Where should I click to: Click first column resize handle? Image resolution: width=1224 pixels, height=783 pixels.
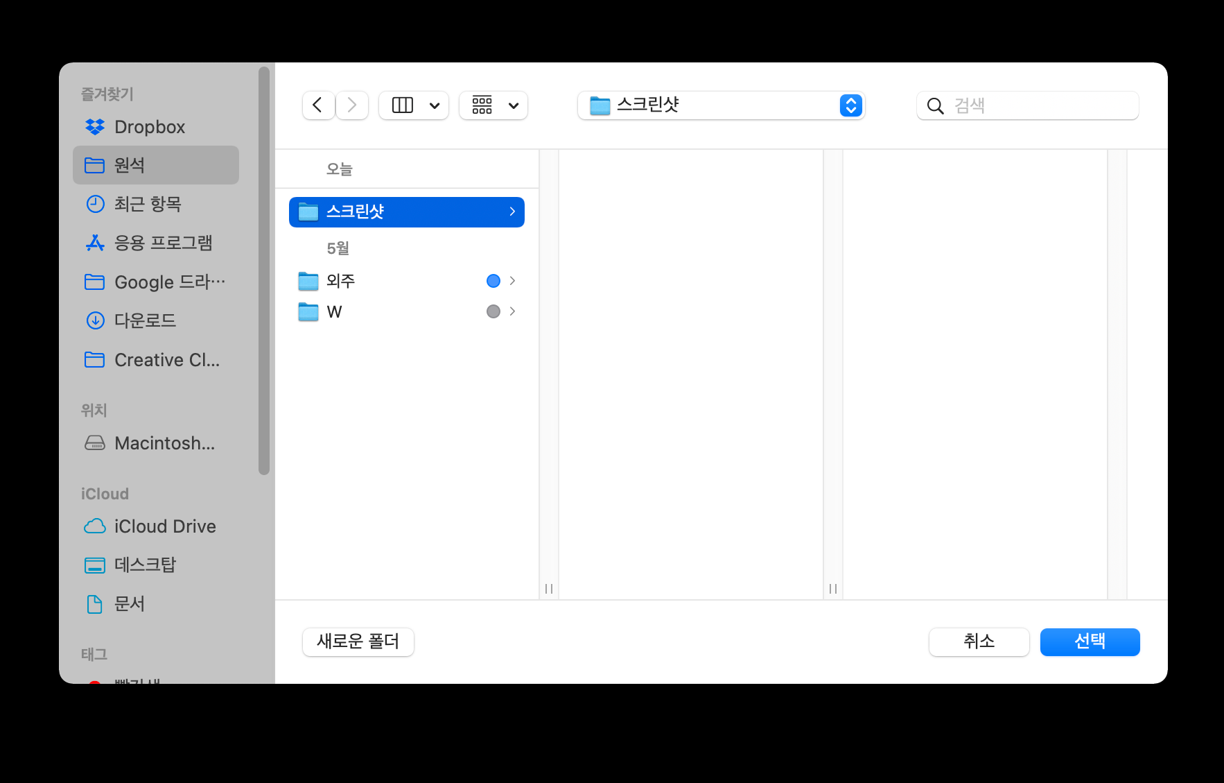pos(549,589)
